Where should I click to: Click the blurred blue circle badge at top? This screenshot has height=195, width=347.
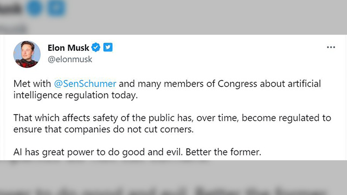(35, 8)
